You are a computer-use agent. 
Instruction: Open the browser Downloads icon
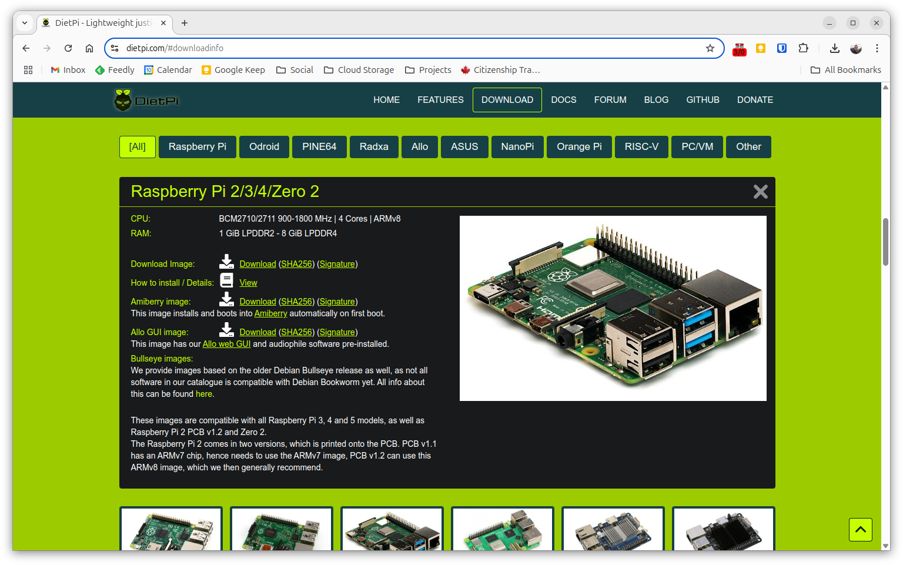[835, 48]
